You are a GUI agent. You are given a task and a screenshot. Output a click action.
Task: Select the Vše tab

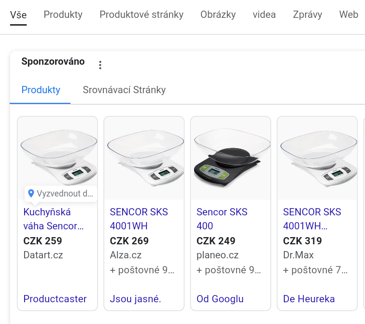tap(18, 14)
